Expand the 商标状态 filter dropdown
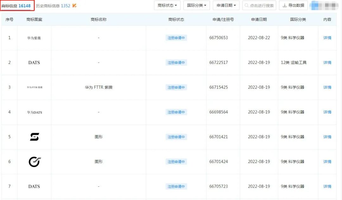 point(167,5)
